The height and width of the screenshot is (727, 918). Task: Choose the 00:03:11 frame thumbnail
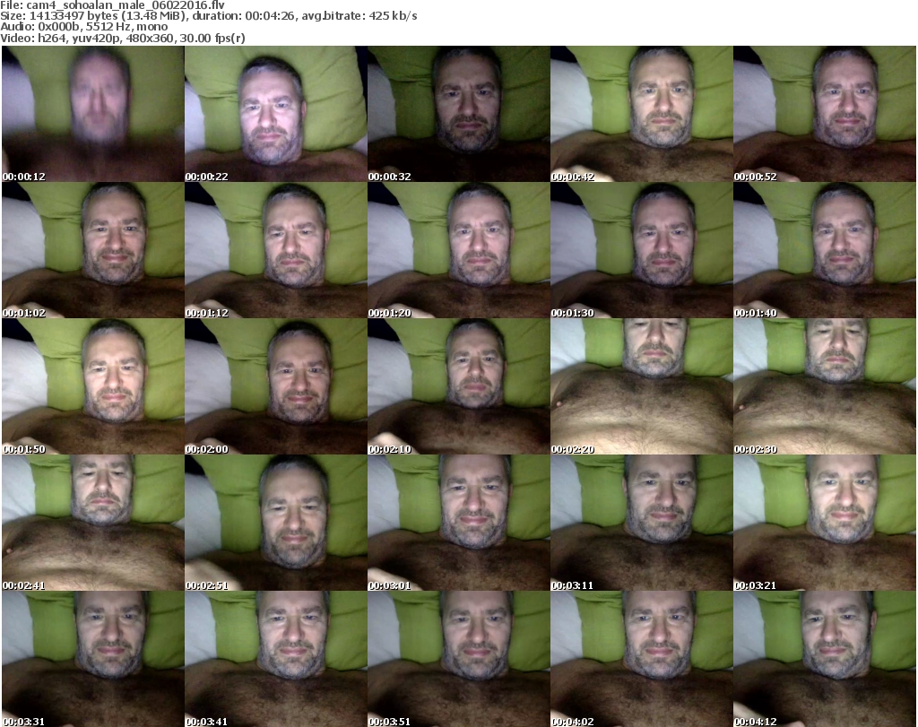[x=642, y=523]
